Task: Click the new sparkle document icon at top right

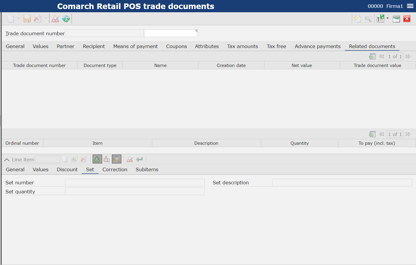Action: 358,19
